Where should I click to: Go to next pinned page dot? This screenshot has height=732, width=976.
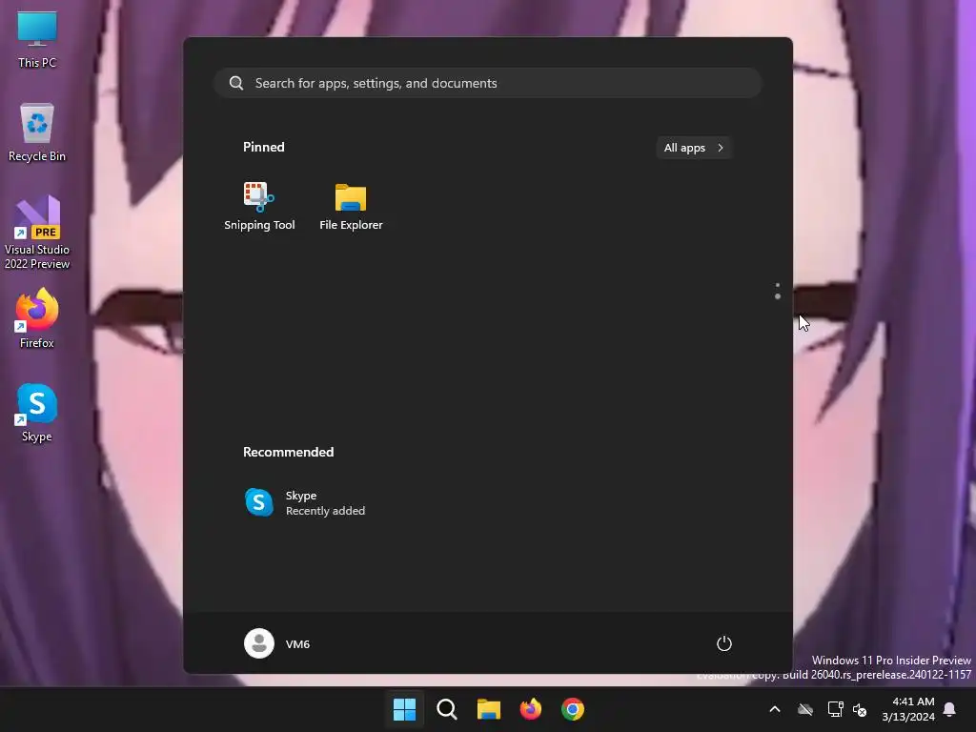778,297
